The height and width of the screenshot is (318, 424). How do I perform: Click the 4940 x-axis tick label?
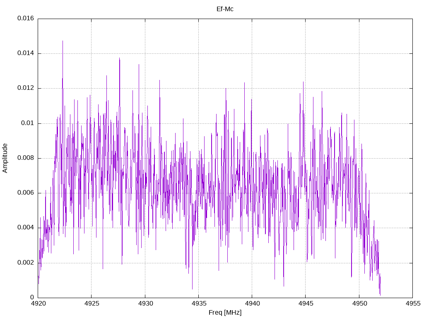point(253,304)
